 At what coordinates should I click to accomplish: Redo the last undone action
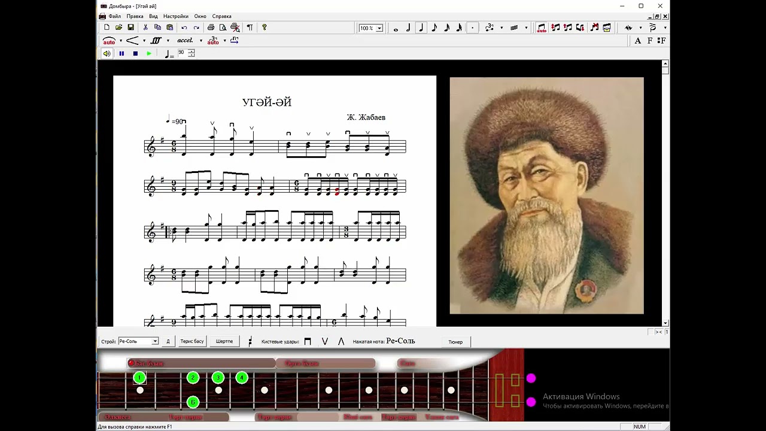(196, 28)
